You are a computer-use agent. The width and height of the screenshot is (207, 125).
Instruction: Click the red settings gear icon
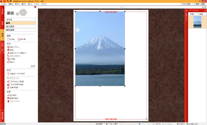35,7
